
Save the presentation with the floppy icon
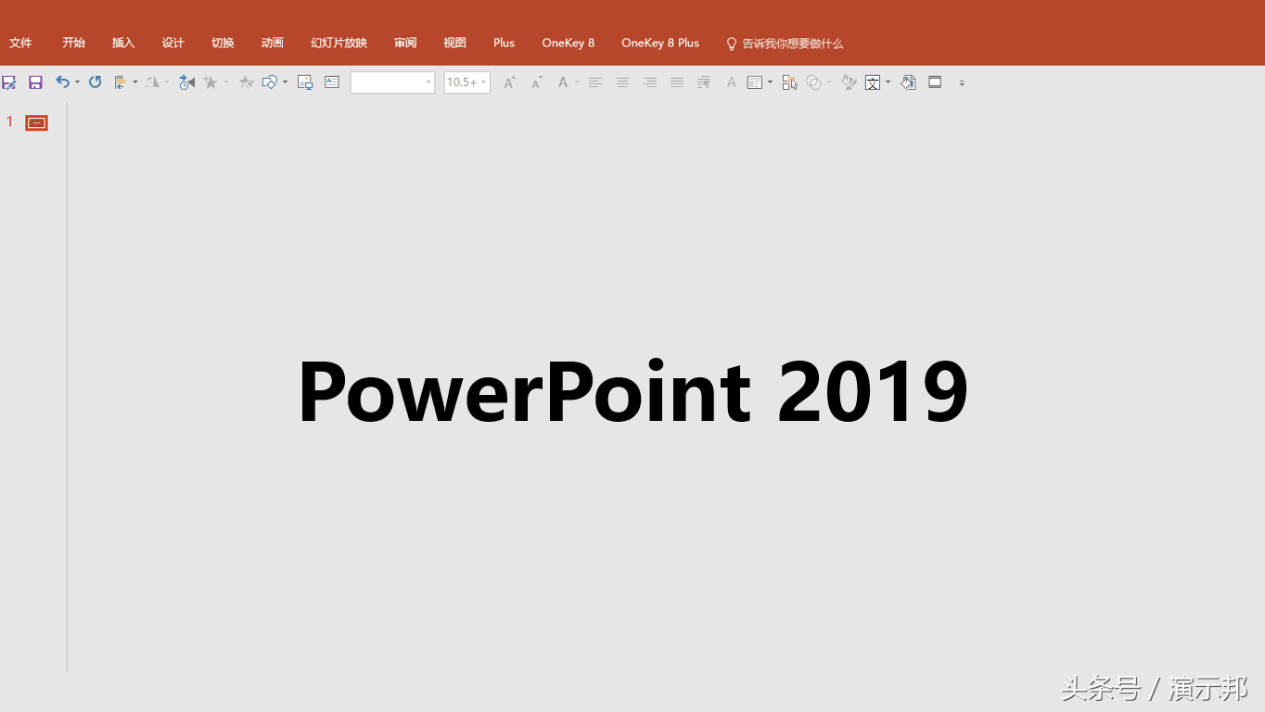35,83
